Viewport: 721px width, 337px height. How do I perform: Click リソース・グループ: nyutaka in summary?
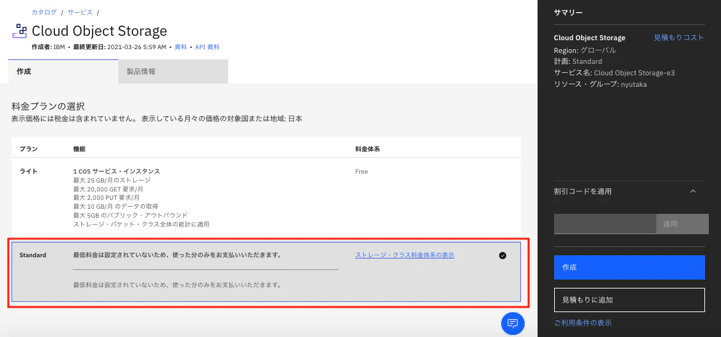click(600, 84)
